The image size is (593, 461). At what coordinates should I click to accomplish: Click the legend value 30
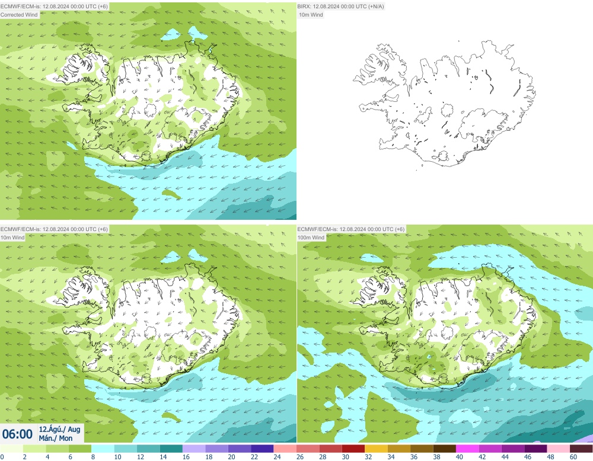coord(346,457)
